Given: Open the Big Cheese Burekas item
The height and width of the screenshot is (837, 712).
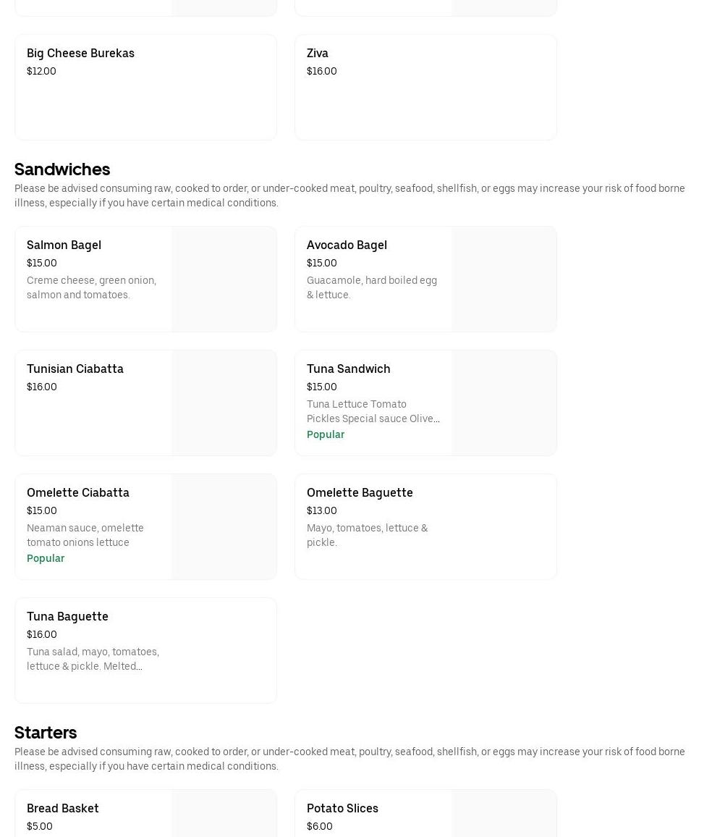Looking at the screenshot, I should 80,54.
